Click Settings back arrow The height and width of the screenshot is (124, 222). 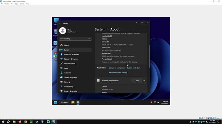click(60, 23)
